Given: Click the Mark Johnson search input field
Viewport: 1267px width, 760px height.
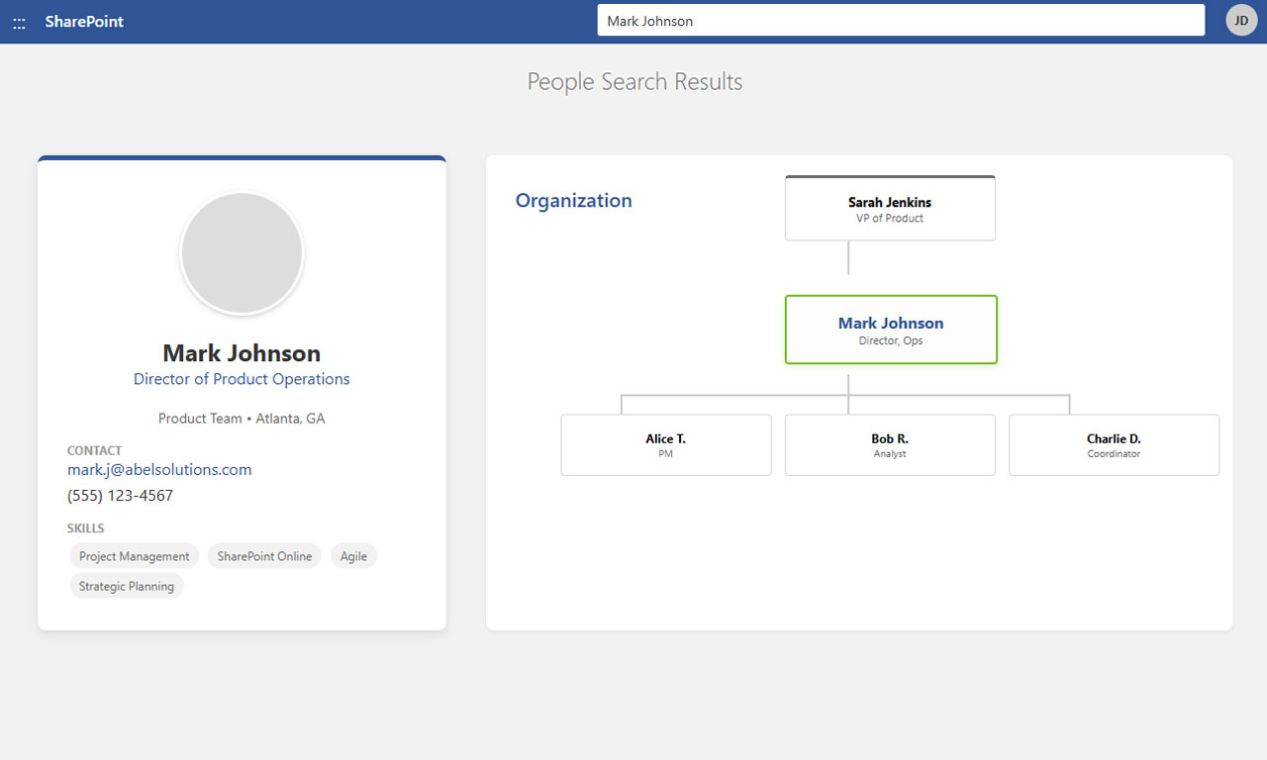Looking at the screenshot, I should click(899, 20).
